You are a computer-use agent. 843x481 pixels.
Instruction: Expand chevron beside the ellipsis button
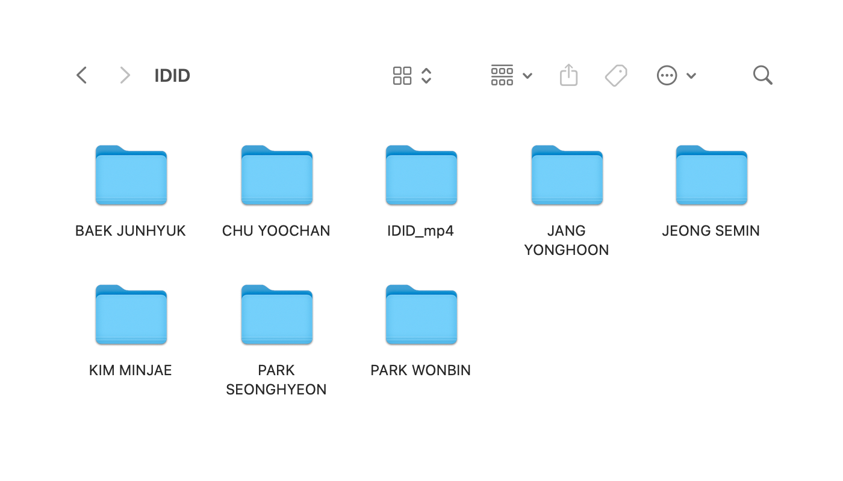click(x=691, y=76)
